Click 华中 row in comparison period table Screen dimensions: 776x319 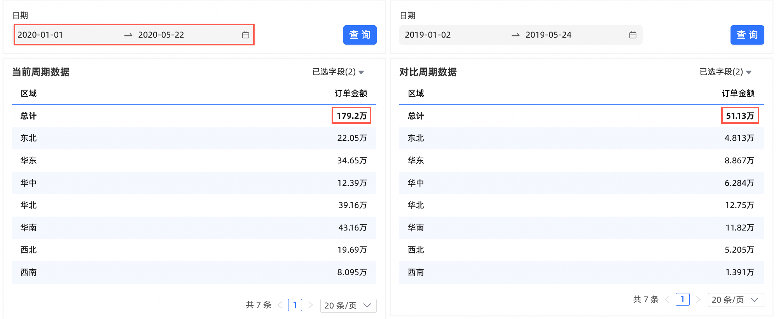tap(582, 183)
